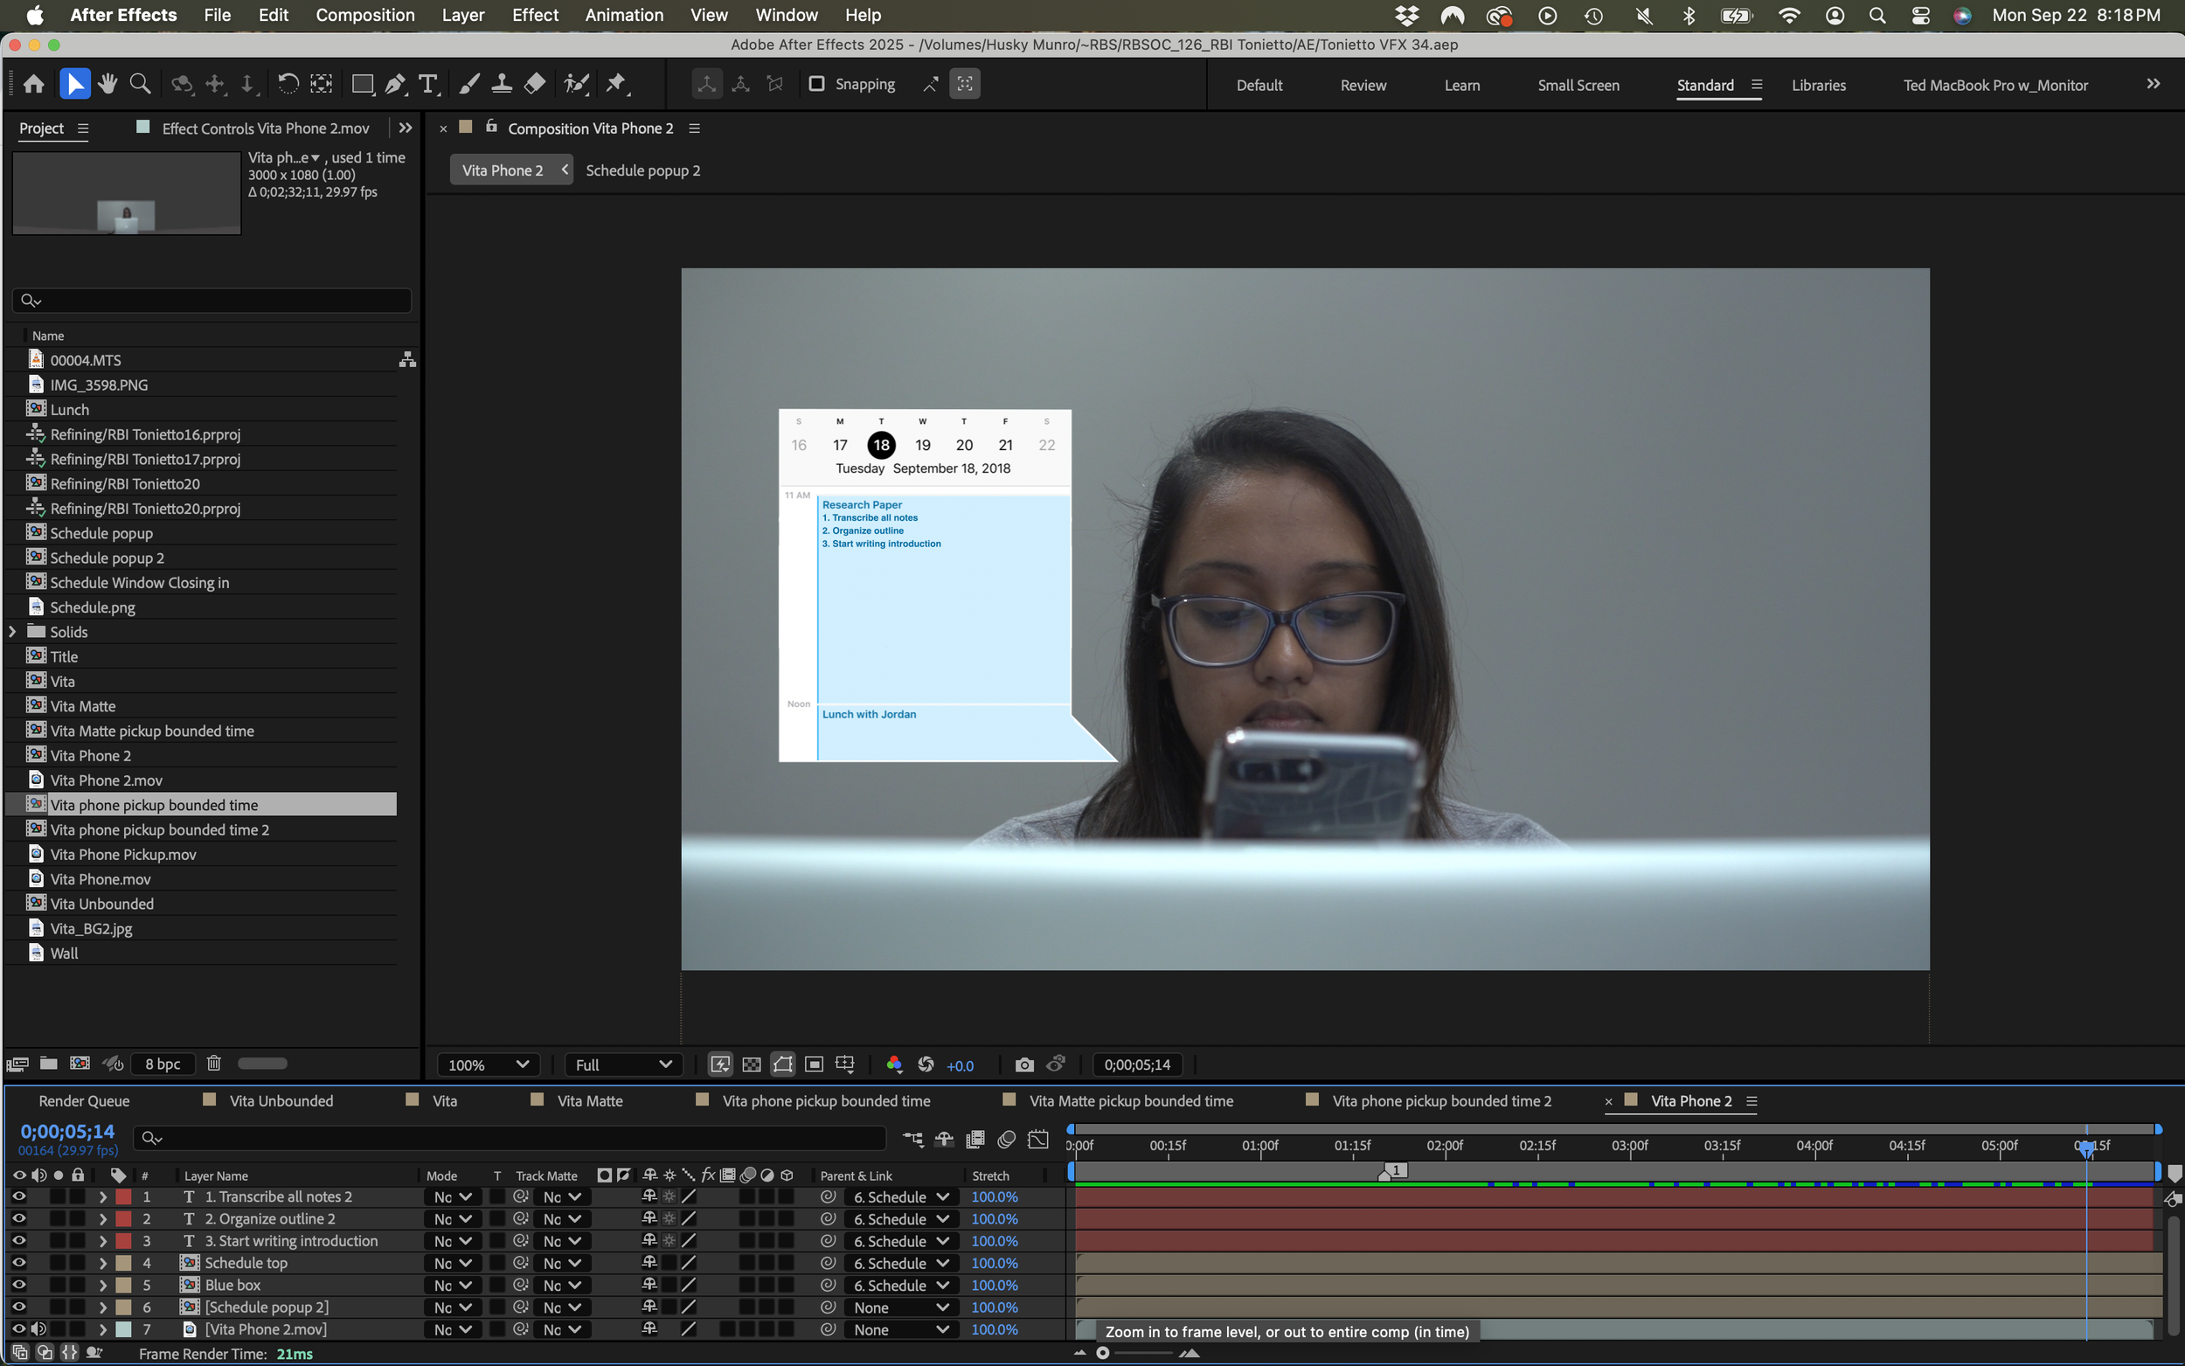
Task: Show more workspaces with double chevron
Action: 2154,84
